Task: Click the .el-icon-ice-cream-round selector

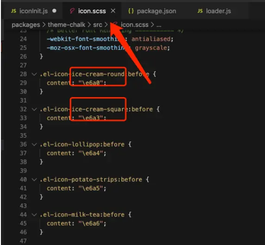Action: [x=95, y=74]
